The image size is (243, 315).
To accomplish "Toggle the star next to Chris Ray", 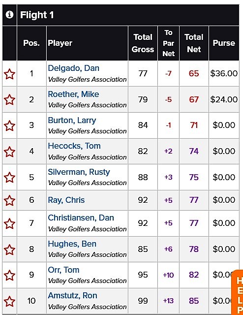I will click(x=9, y=200).
